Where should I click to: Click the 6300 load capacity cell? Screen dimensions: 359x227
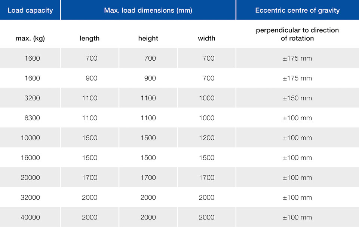pyautogui.click(x=30, y=118)
